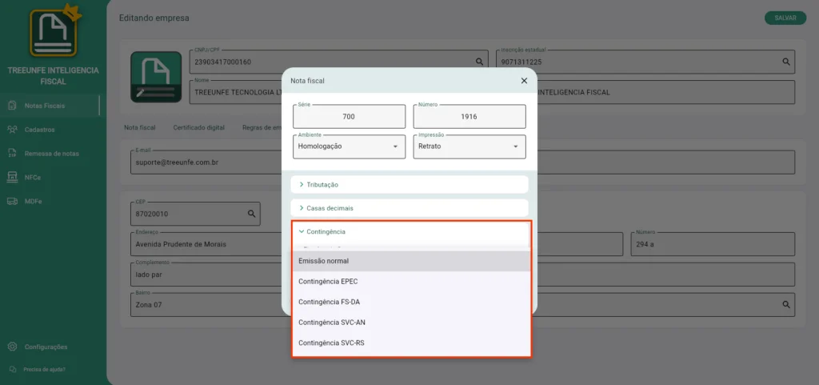Viewport: 819px width, 385px height.
Task: Select Contingência SVC-AN option
Action: pos(411,323)
